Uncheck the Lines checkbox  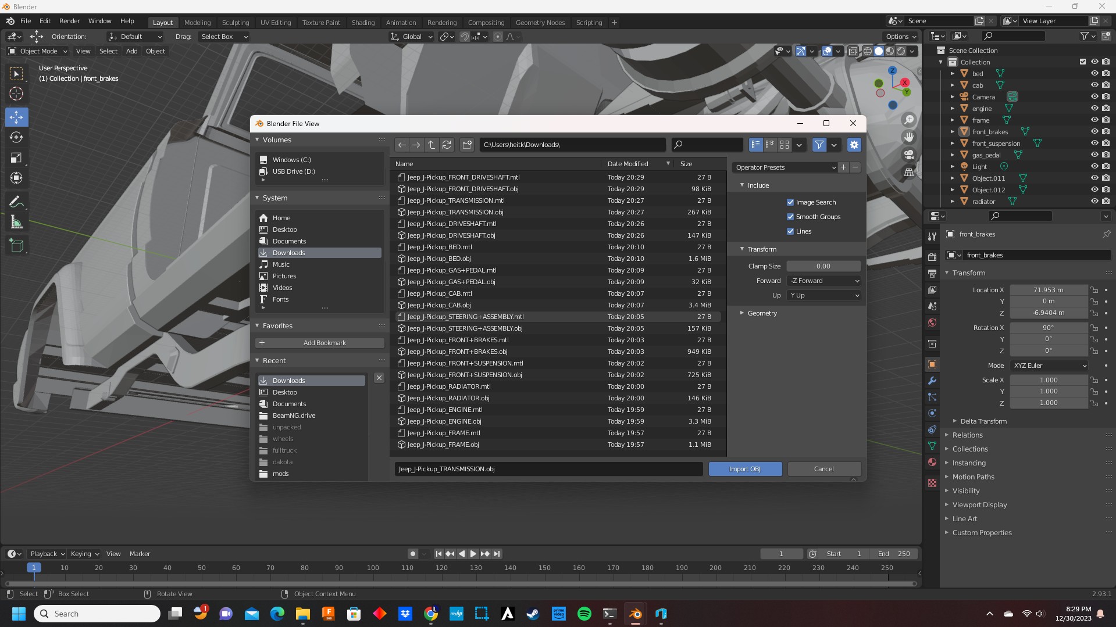click(x=790, y=231)
